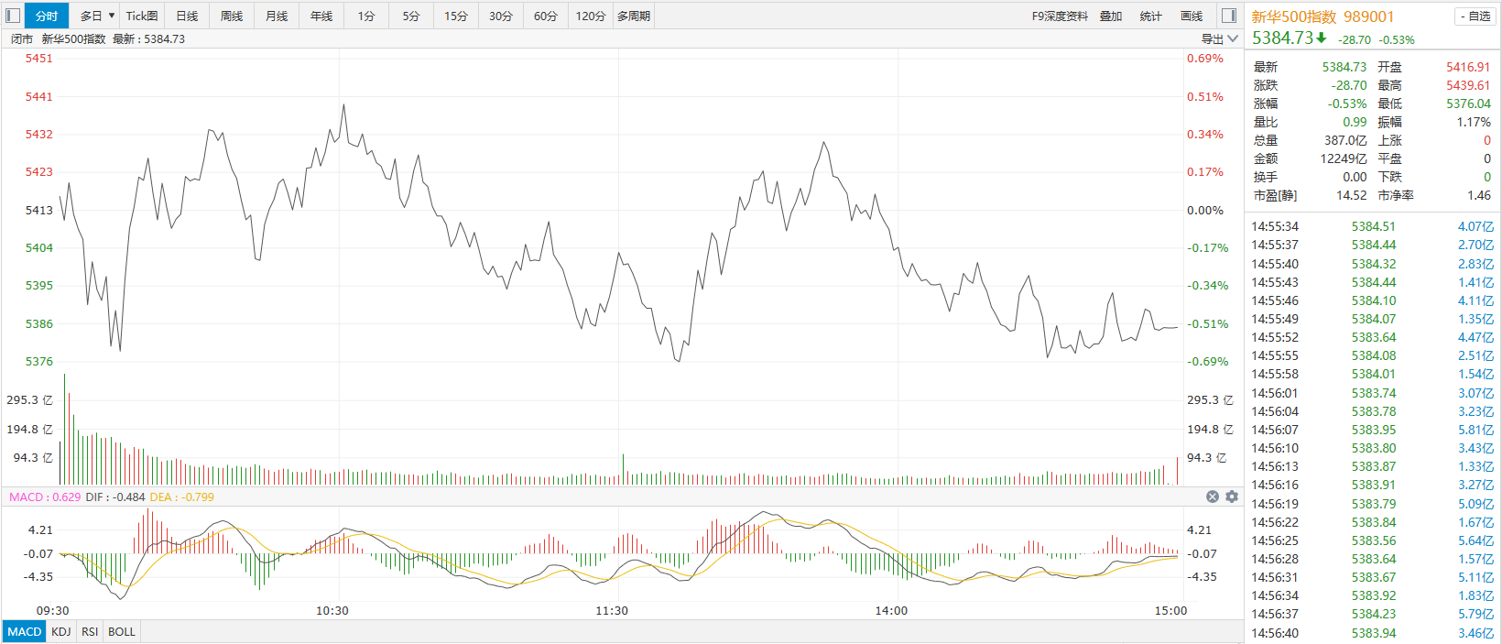This screenshot has height=644, width=1502.
Task: Open the 多周期 multi-period view
Action: (x=634, y=16)
